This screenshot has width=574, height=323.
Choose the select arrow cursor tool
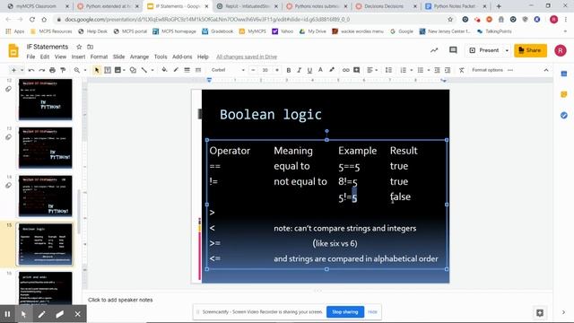pos(97,70)
